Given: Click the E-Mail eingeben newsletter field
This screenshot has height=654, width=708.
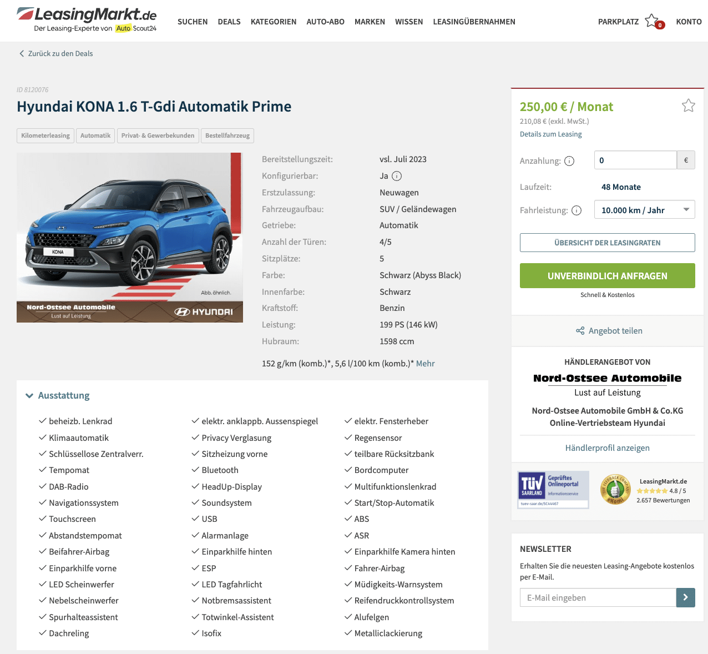Looking at the screenshot, I should coord(598,597).
